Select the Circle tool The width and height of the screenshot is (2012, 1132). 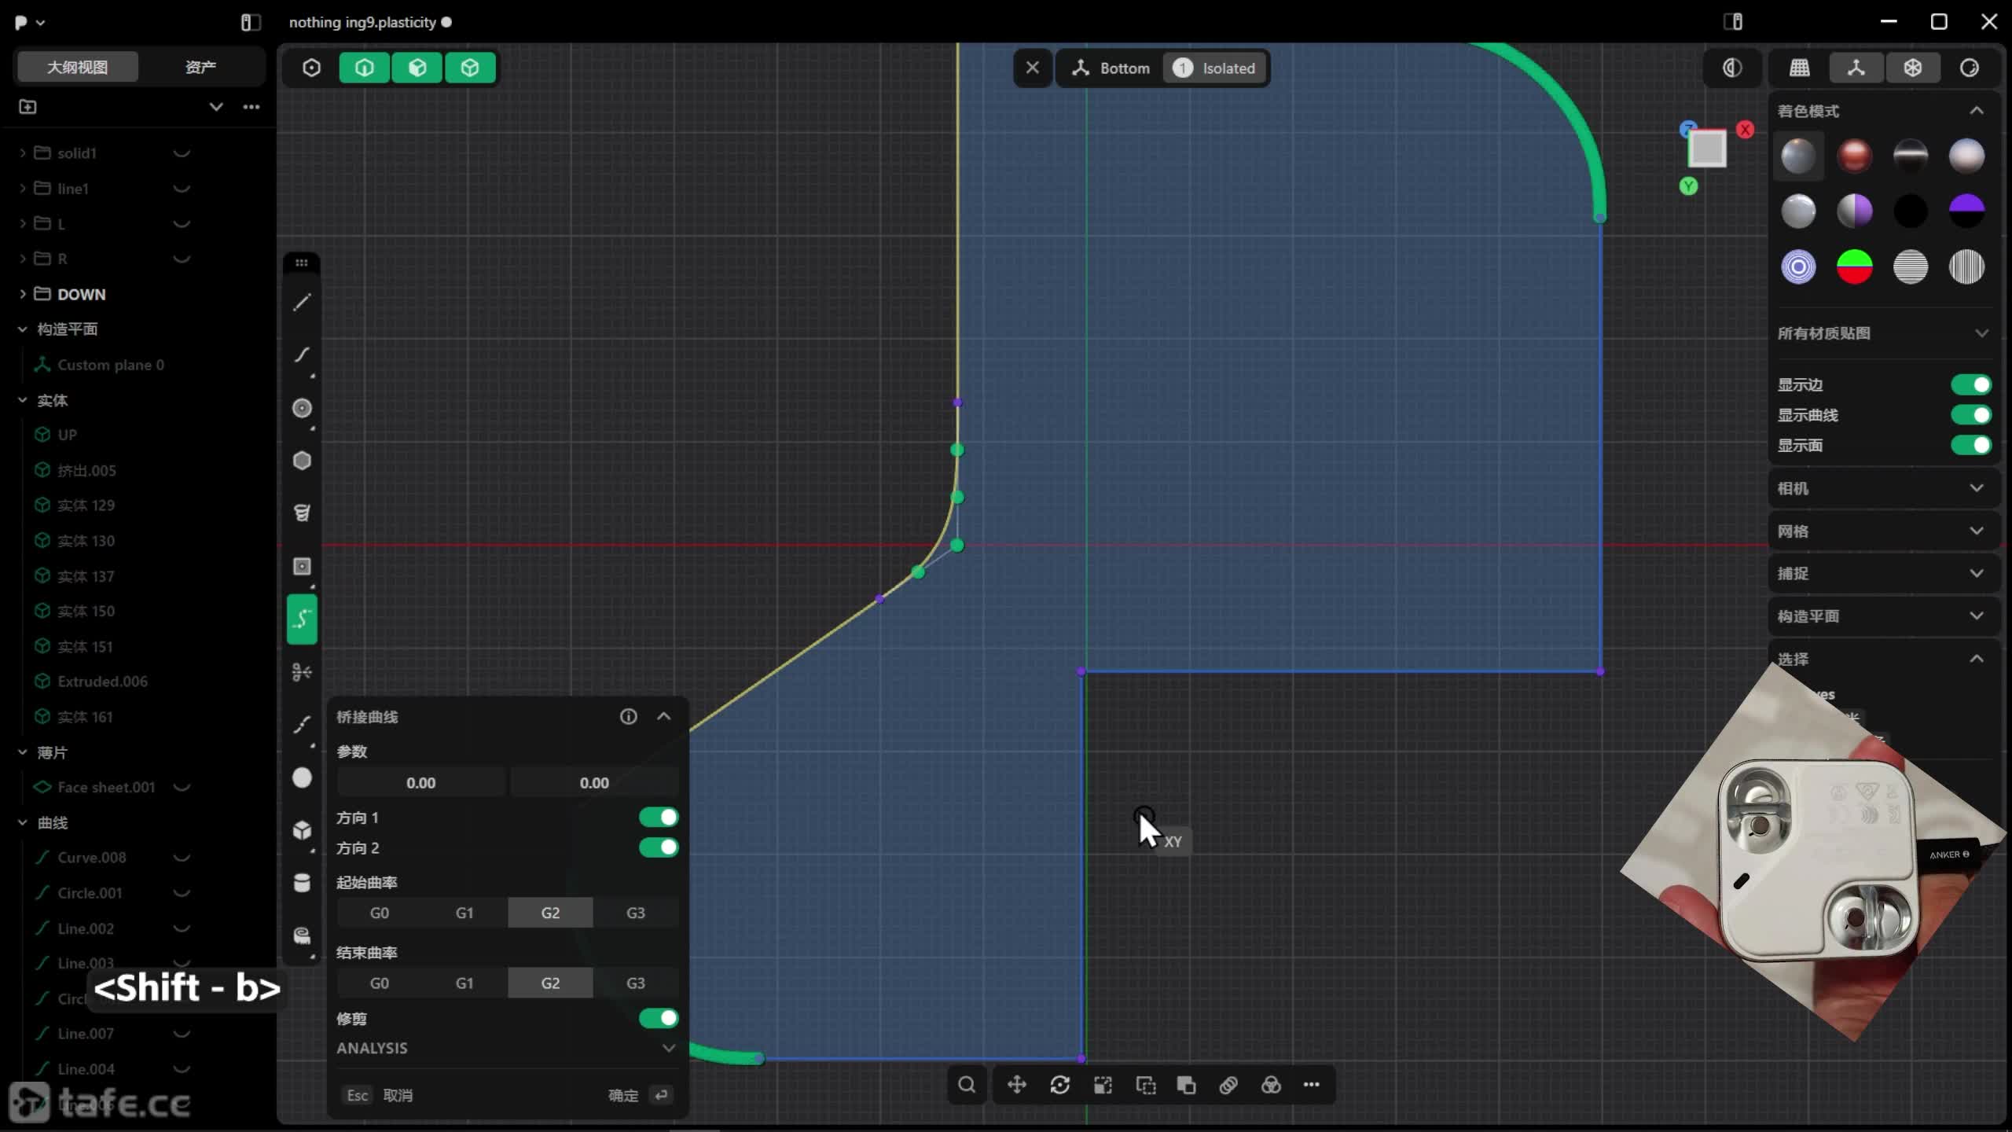[x=302, y=409]
